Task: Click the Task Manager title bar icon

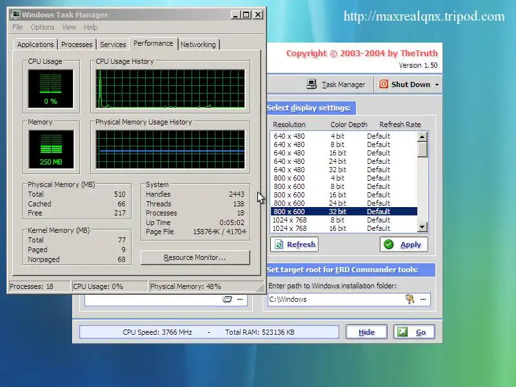Action: 15,15
